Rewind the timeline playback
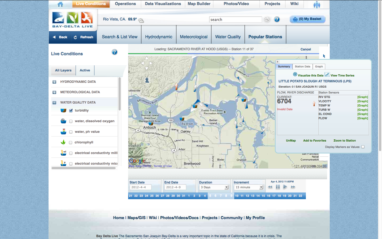This screenshot has width=382, height=239. 270,187
